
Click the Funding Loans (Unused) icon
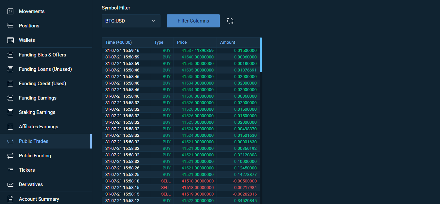tap(10, 69)
